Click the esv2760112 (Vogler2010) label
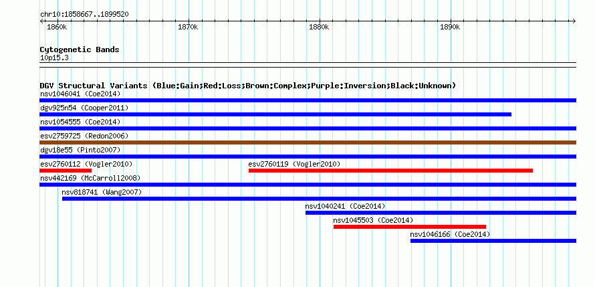This screenshot has height=287, width=595. [86, 164]
